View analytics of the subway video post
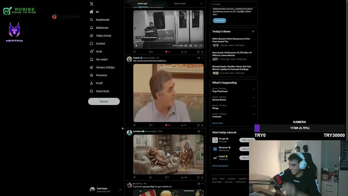348x196 pixels. (x=184, y=52)
